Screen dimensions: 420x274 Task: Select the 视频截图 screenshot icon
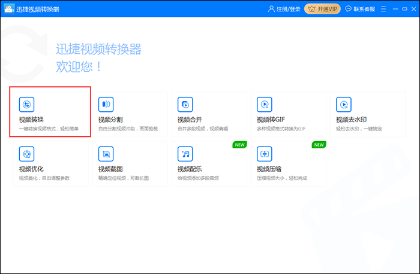click(x=106, y=154)
